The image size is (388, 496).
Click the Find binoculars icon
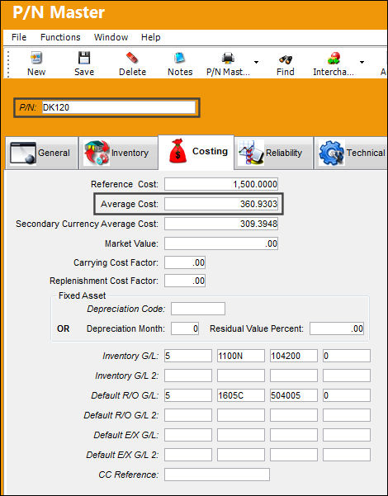click(x=285, y=59)
